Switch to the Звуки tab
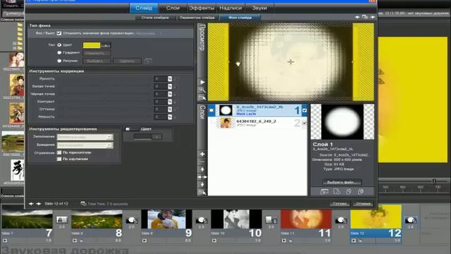Screen dimensions: 451x254 pos(259,8)
